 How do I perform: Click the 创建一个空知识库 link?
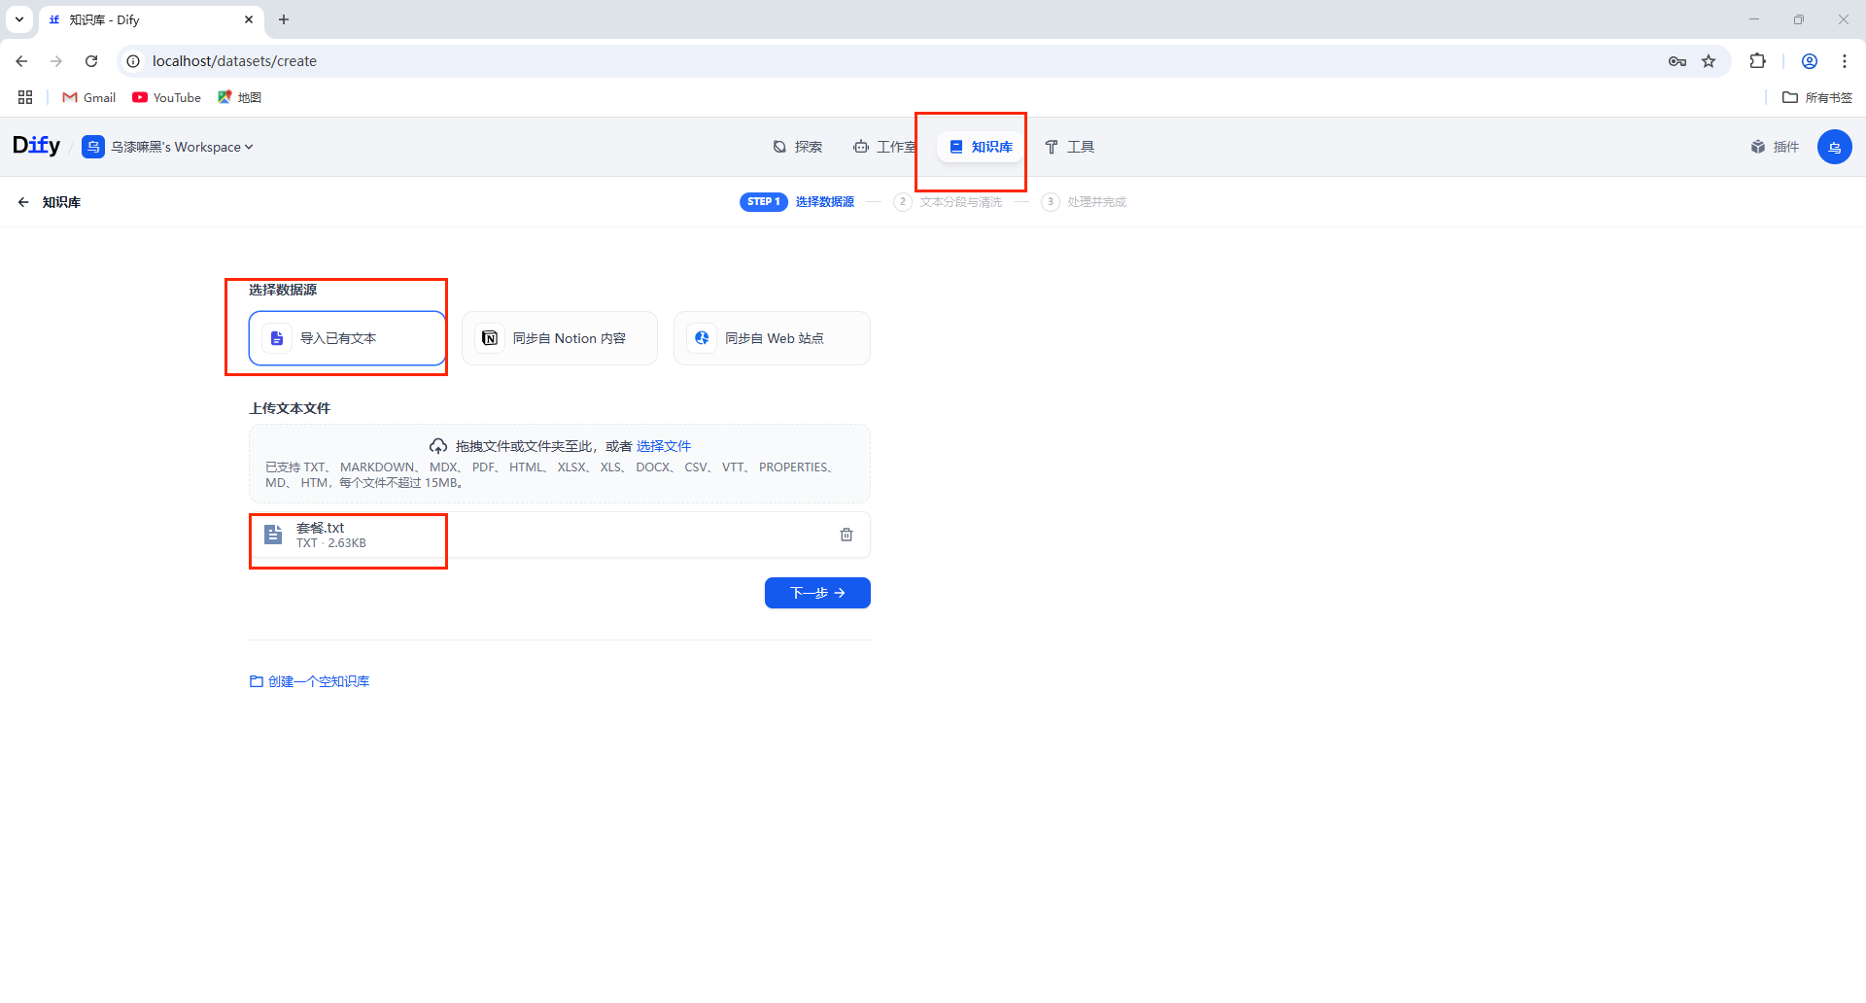click(310, 681)
